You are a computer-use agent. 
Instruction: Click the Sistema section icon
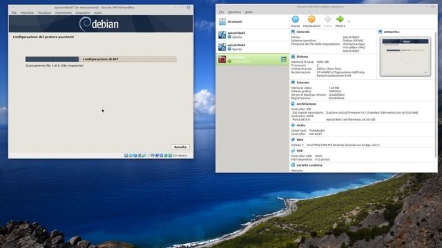(x=293, y=56)
